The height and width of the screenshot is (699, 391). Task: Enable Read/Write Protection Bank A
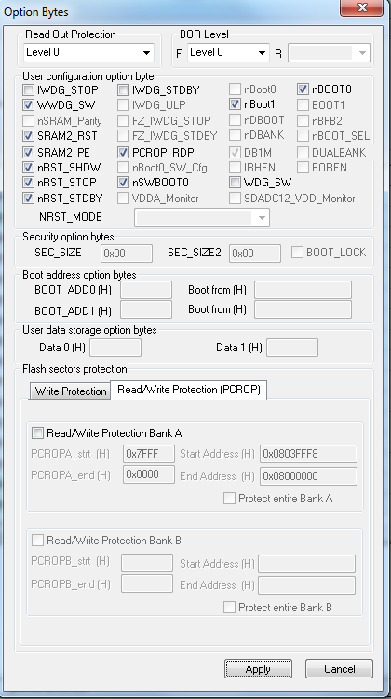click(37, 432)
